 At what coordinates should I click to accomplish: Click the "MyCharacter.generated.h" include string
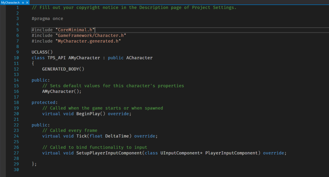(88, 41)
